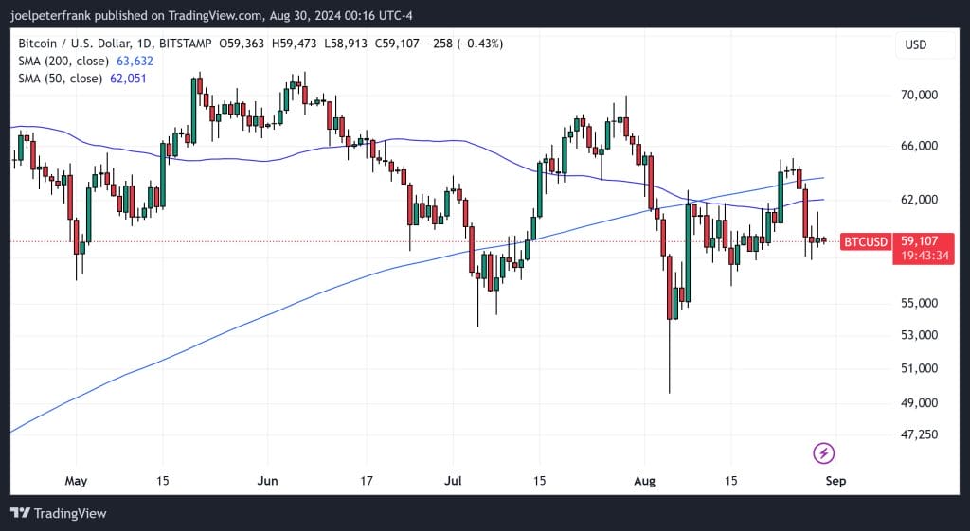Select the SMA (50, close) indicator legend
The height and width of the screenshot is (531, 970).
tap(61, 78)
